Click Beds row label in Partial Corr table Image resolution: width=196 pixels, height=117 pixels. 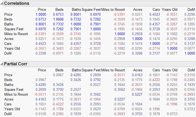pyautogui.click(x=8, y=80)
